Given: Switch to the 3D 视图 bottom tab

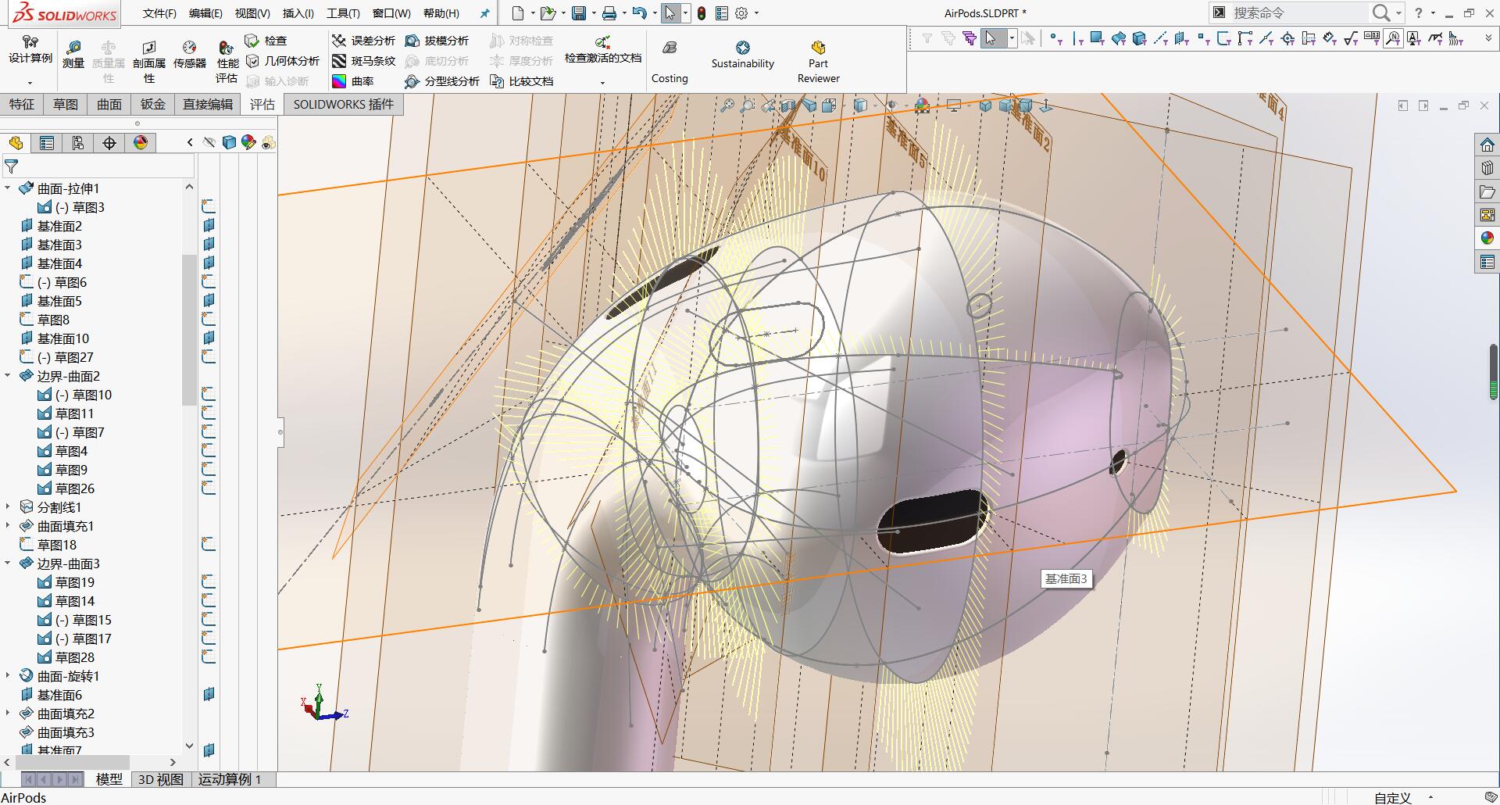Looking at the screenshot, I should pos(161,779).
